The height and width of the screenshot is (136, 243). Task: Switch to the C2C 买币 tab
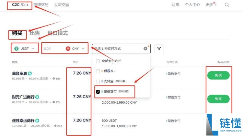point(20,5)
